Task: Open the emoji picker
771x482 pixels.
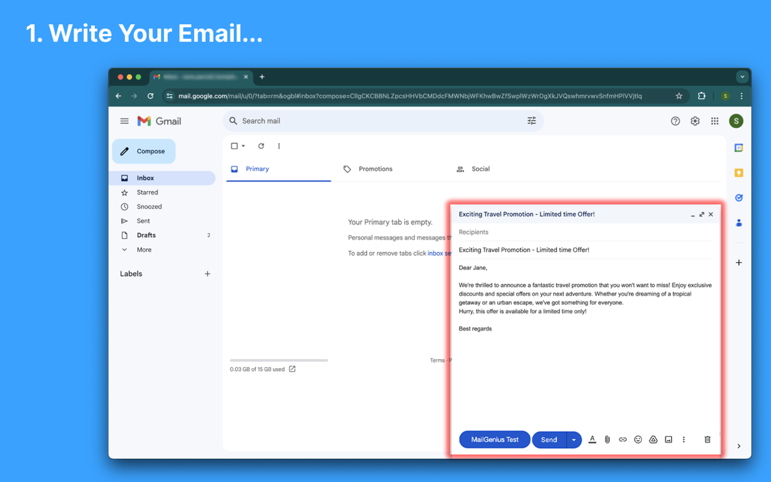Action: (x=638, y=439)
